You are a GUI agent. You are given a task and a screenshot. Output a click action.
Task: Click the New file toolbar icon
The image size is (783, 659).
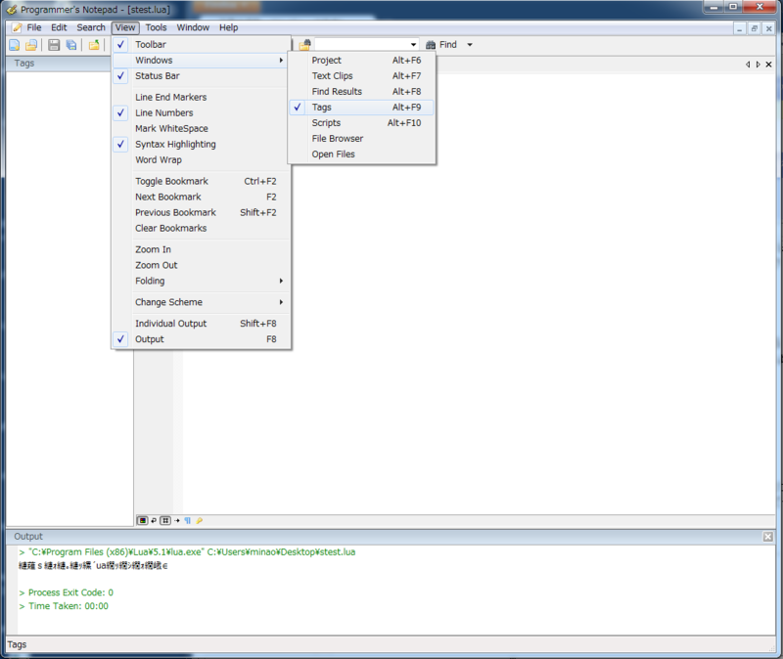[x=15, y=45]
